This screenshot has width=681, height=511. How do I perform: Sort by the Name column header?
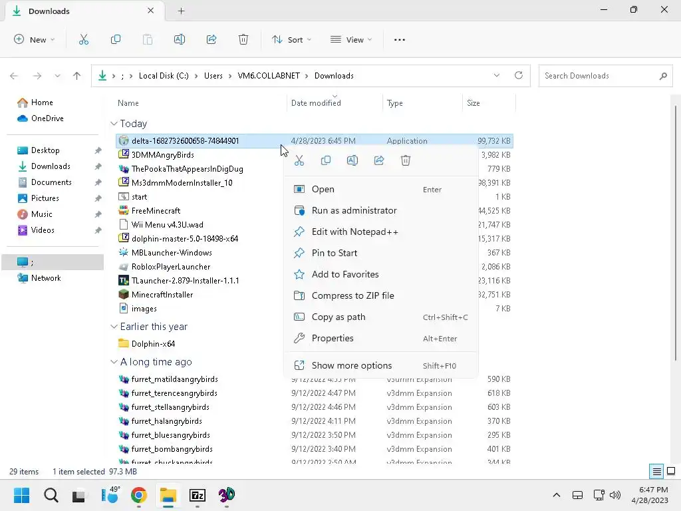point(128,103)
